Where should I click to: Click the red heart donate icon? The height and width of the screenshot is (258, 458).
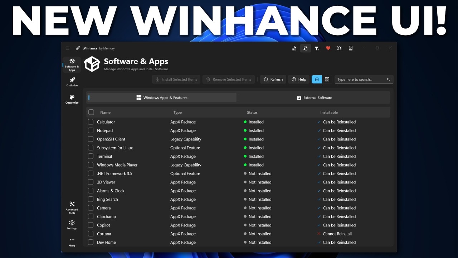(328, 48)
